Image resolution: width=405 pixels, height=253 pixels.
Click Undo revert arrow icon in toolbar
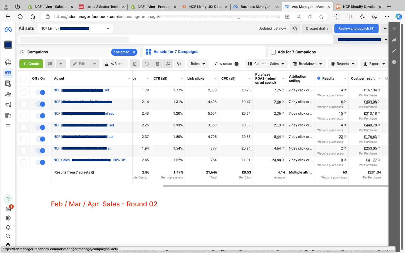[147, 64]
